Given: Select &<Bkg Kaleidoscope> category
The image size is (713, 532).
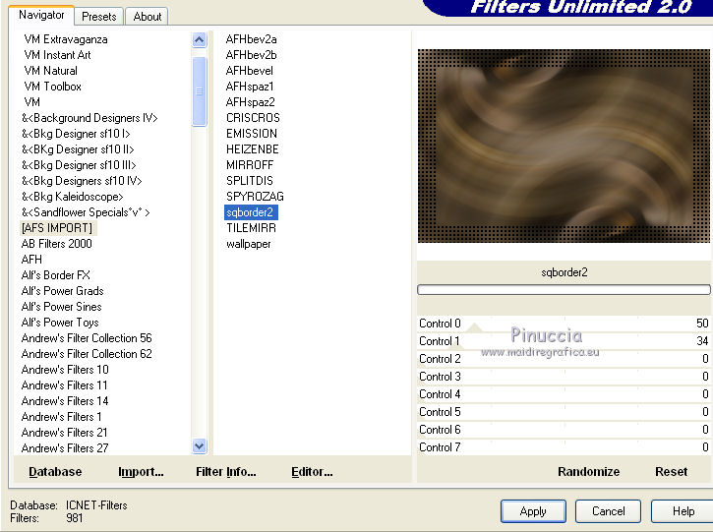Looking at the screenshot, I should 73,197.
